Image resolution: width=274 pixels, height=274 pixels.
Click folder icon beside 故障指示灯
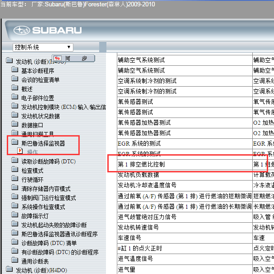pyautogui.click(x=15, y=215)
